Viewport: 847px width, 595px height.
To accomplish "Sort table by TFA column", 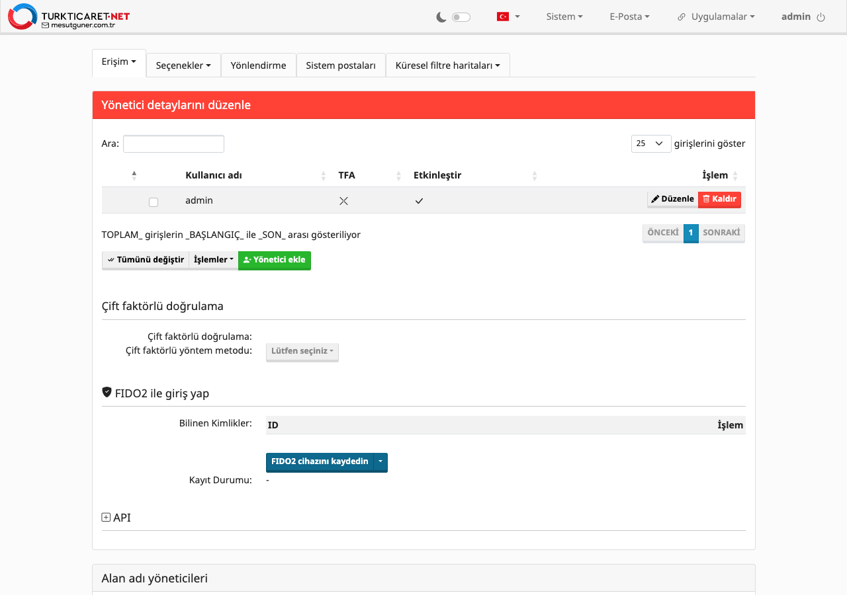I will [369, 175].
